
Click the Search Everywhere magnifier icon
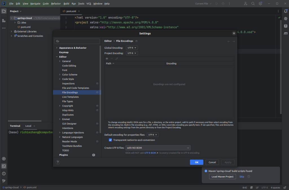tap(253, 4)
